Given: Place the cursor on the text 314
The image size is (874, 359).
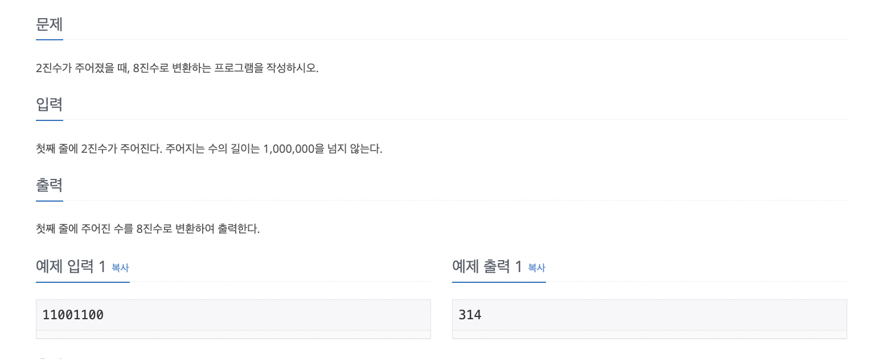Looking at the screenshot, I should (470, 315).
